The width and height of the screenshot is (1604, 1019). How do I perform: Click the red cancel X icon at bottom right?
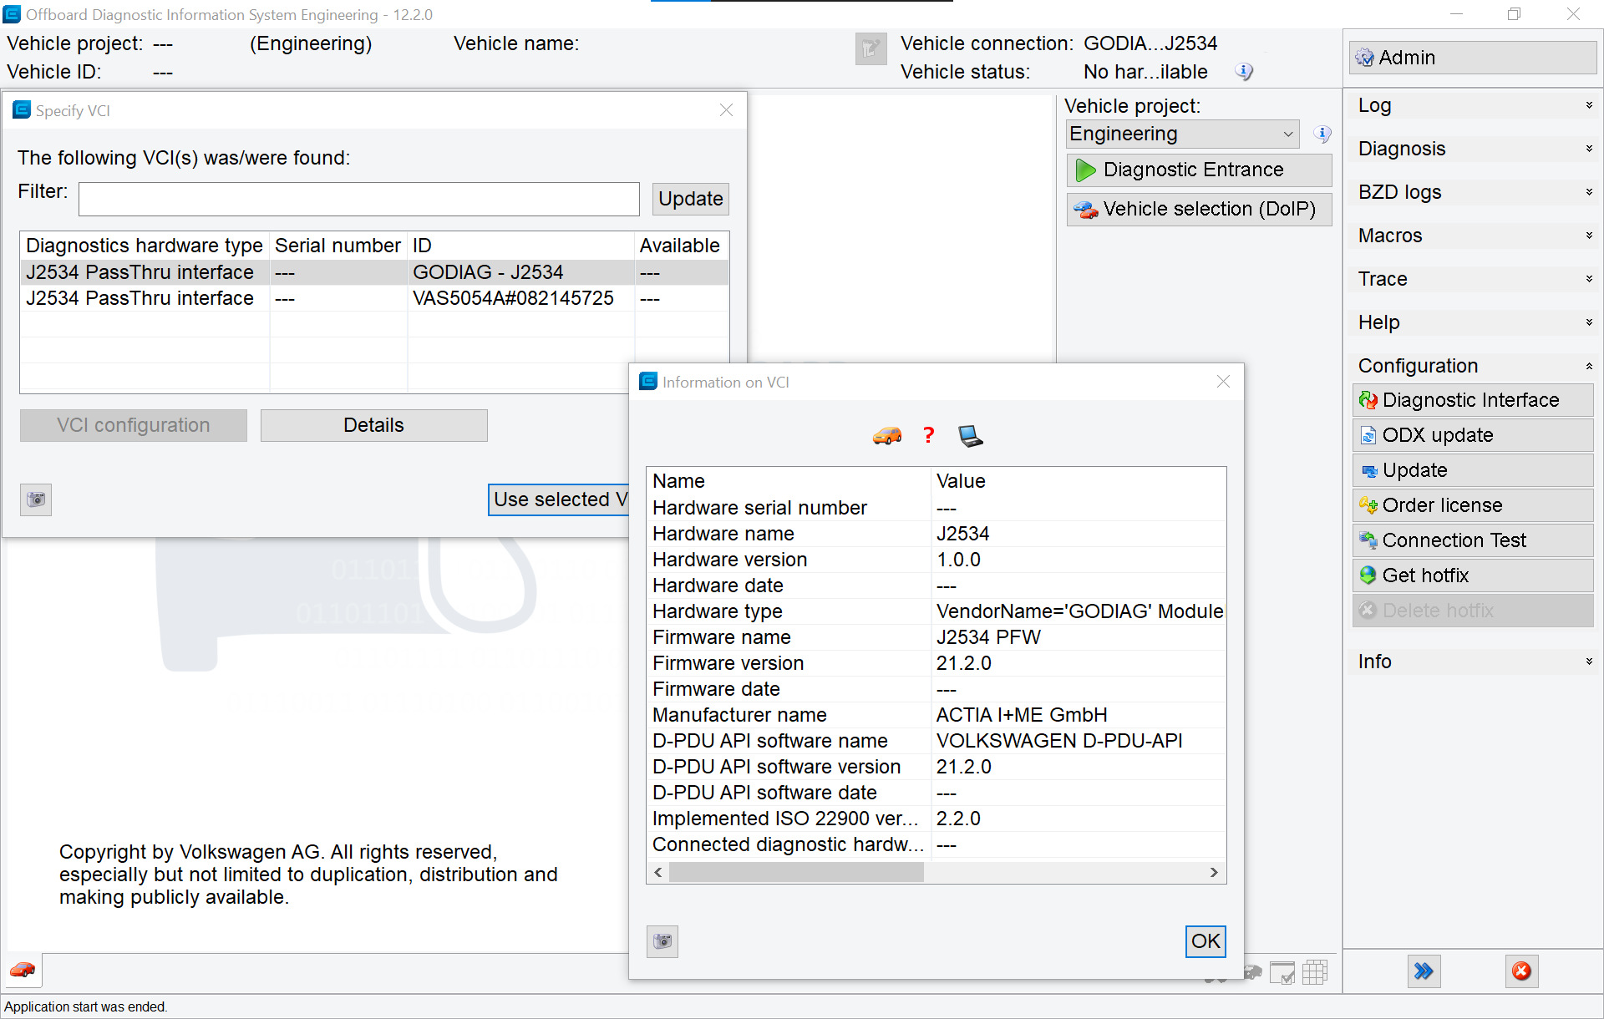[1521, 971]
